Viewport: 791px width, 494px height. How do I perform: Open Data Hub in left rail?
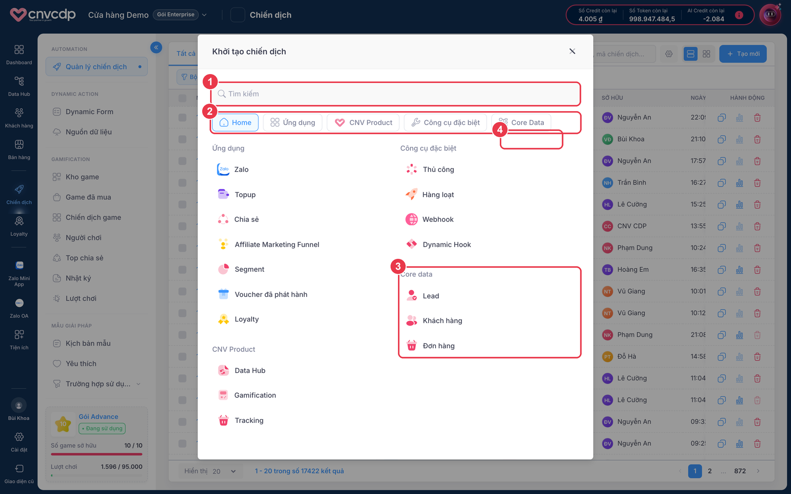tap(19, 86)
